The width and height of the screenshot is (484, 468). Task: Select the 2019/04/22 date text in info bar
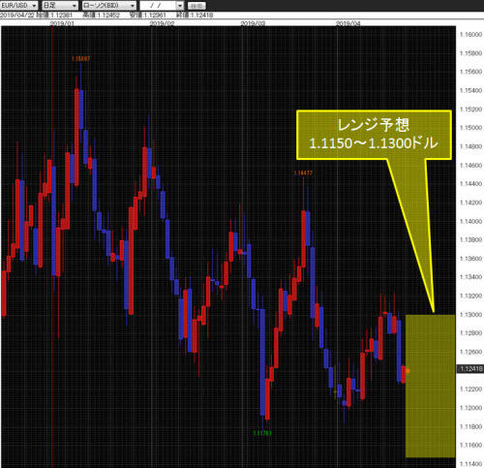(17, 16)
